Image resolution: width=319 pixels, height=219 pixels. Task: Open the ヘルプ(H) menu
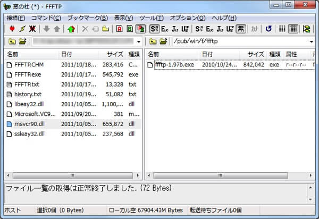point(224,18)
